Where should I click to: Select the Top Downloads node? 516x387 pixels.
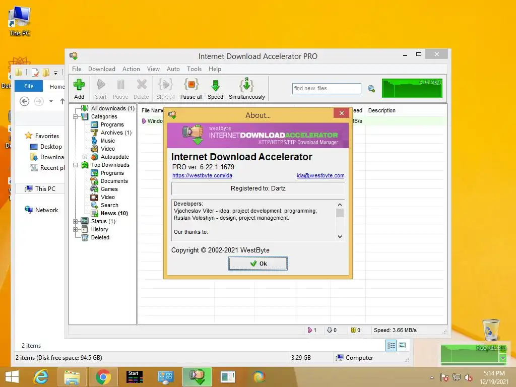tap(110, 165)
